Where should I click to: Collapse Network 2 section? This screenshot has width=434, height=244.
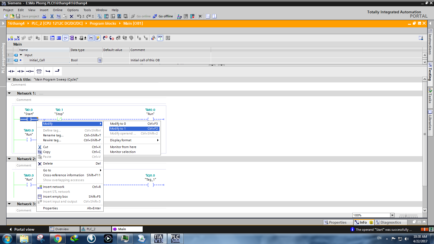pyautogui.click(x=9, y=159)
